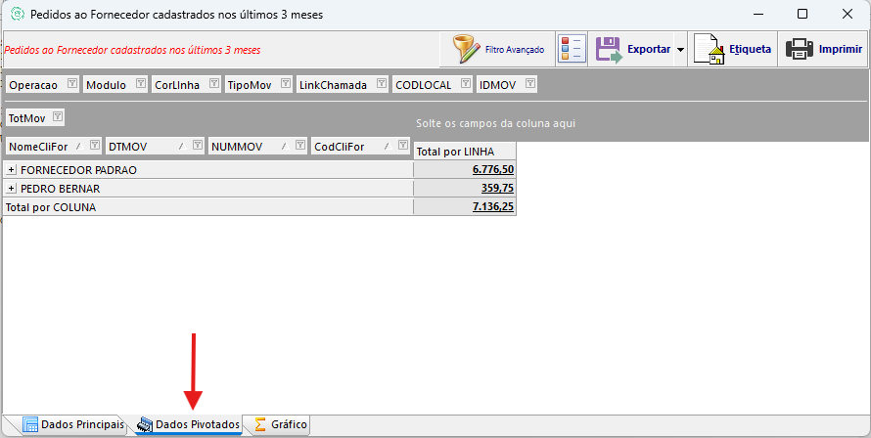Image resolution: width=871 pixels, height=438 pixels.
Task: Open filter on Modulo field
Action: tap(140, 84)
